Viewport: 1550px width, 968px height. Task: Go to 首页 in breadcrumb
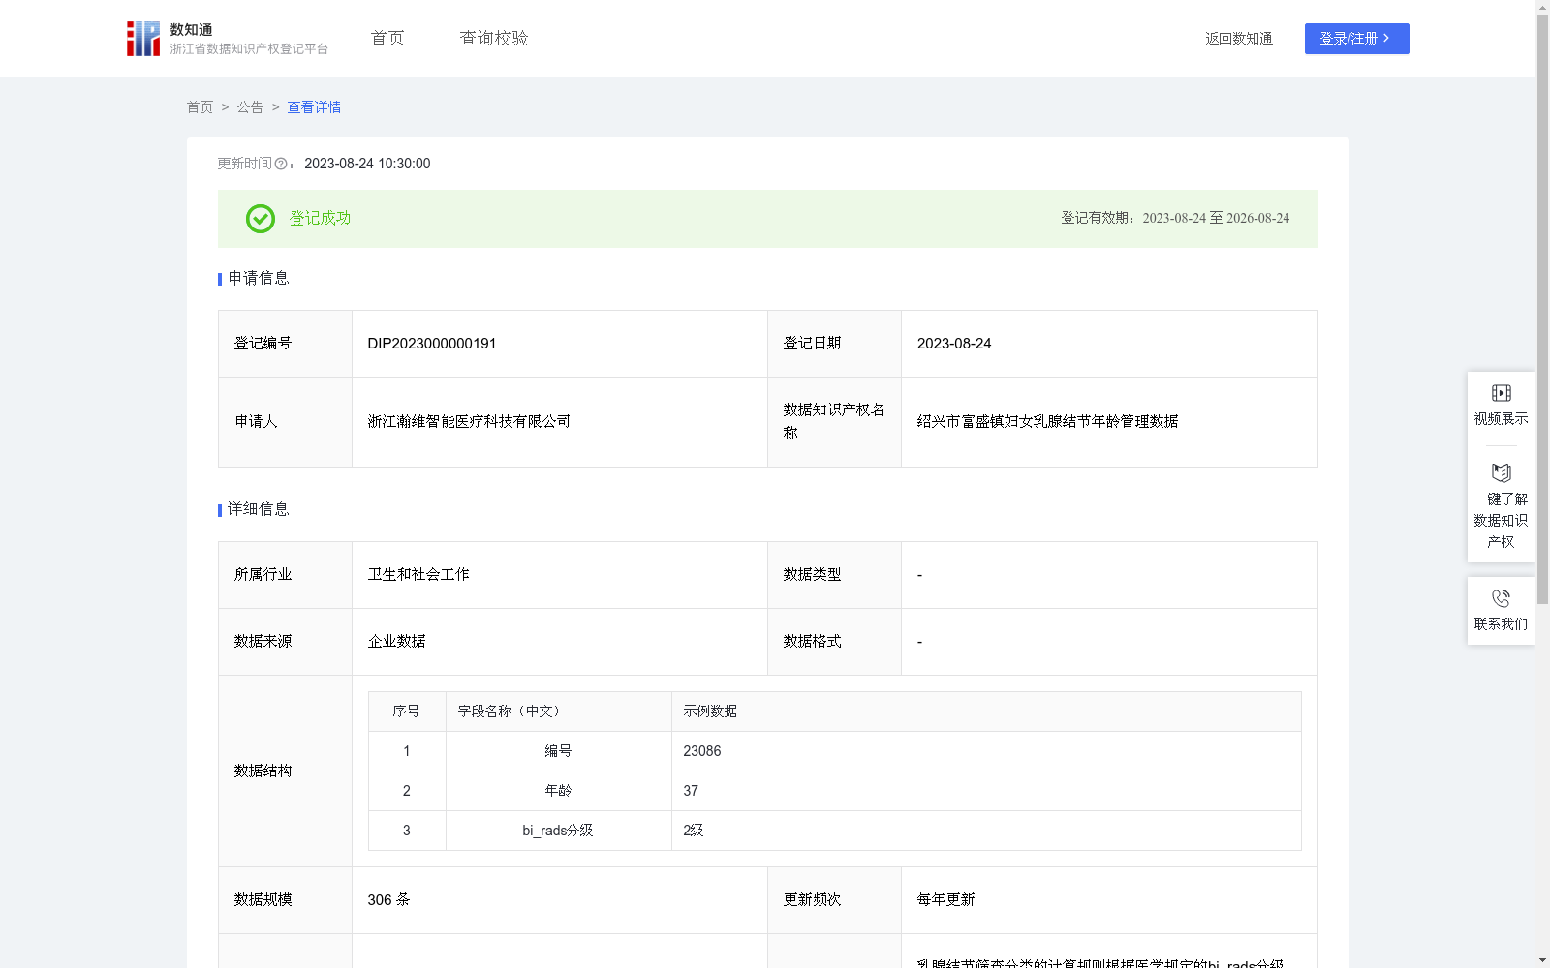pyautogui.click(x=200, y=107)
